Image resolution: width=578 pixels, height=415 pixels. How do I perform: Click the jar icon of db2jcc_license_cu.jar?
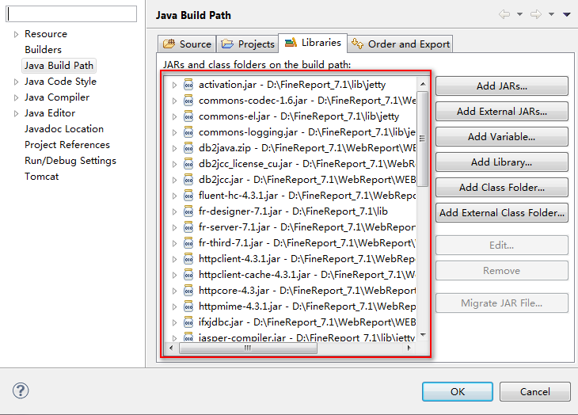(188, 164)
